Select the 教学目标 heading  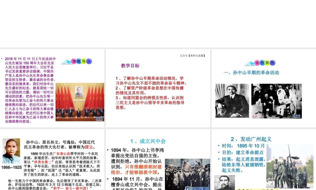point(130,66)
